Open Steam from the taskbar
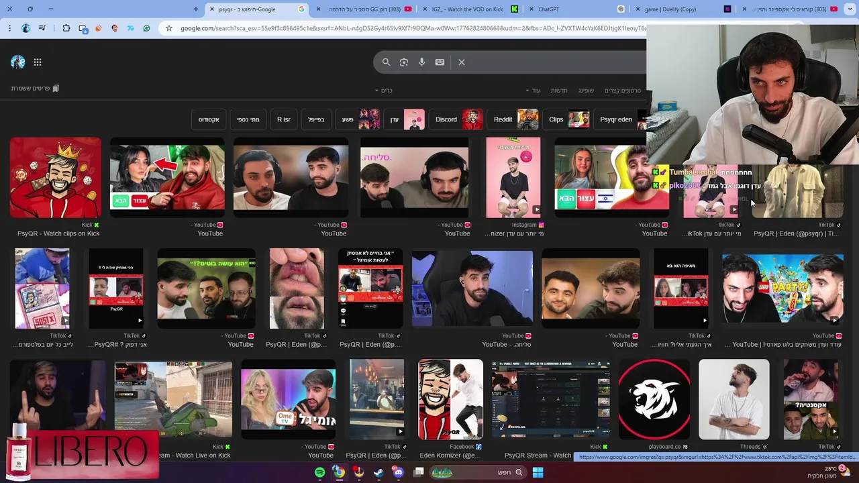 pos(378,472)
